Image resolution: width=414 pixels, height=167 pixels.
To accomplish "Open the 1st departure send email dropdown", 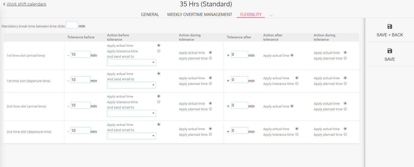I will [131, 85].
